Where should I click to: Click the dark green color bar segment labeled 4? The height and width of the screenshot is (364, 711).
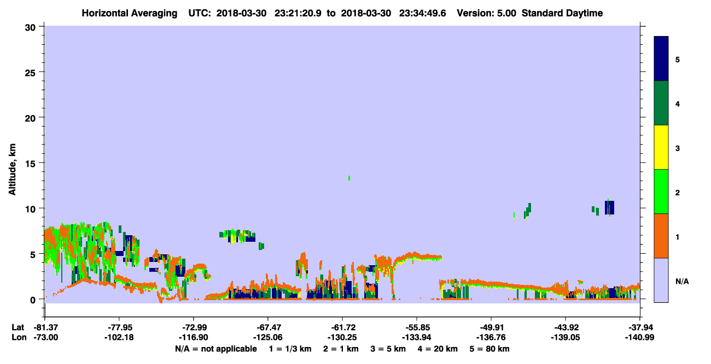click(661, 103)
